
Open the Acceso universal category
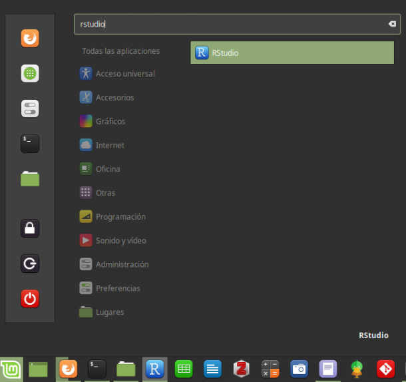(117, 74)
